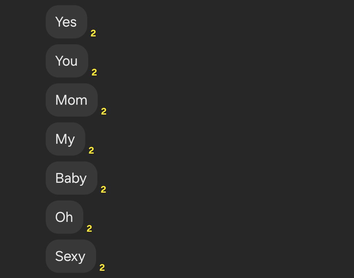
Task: Tap the "Mom" word bubble
Action: point(71,100)
